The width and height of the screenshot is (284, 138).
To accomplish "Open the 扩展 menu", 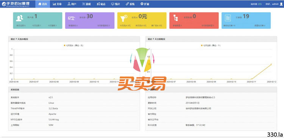I will (x=145, y=4).
